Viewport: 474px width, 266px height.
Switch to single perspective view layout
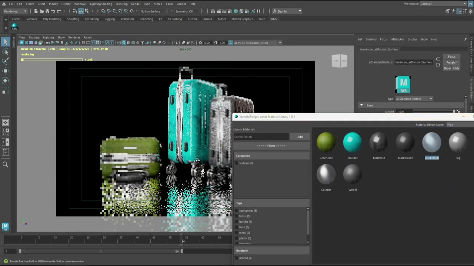5,123
